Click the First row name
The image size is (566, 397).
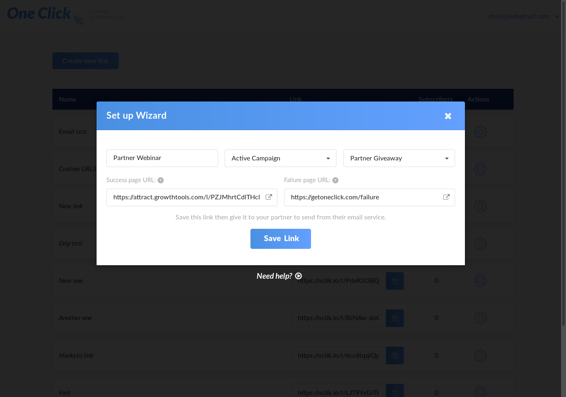pyautogui.click(x=65, y=393)
